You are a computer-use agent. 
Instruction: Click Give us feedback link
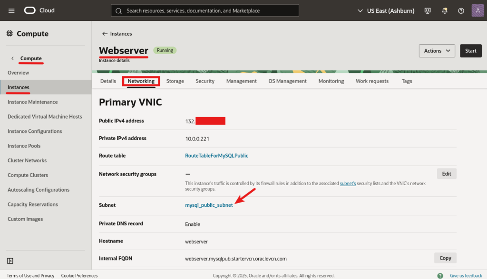pyautogui.click(x=466, y=276)
